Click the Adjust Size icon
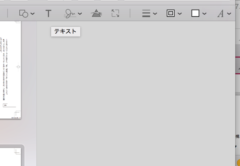240x166 pixels. coord(115,13)
